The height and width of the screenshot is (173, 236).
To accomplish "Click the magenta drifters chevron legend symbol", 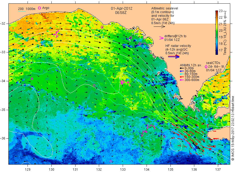I will (161, 38).
